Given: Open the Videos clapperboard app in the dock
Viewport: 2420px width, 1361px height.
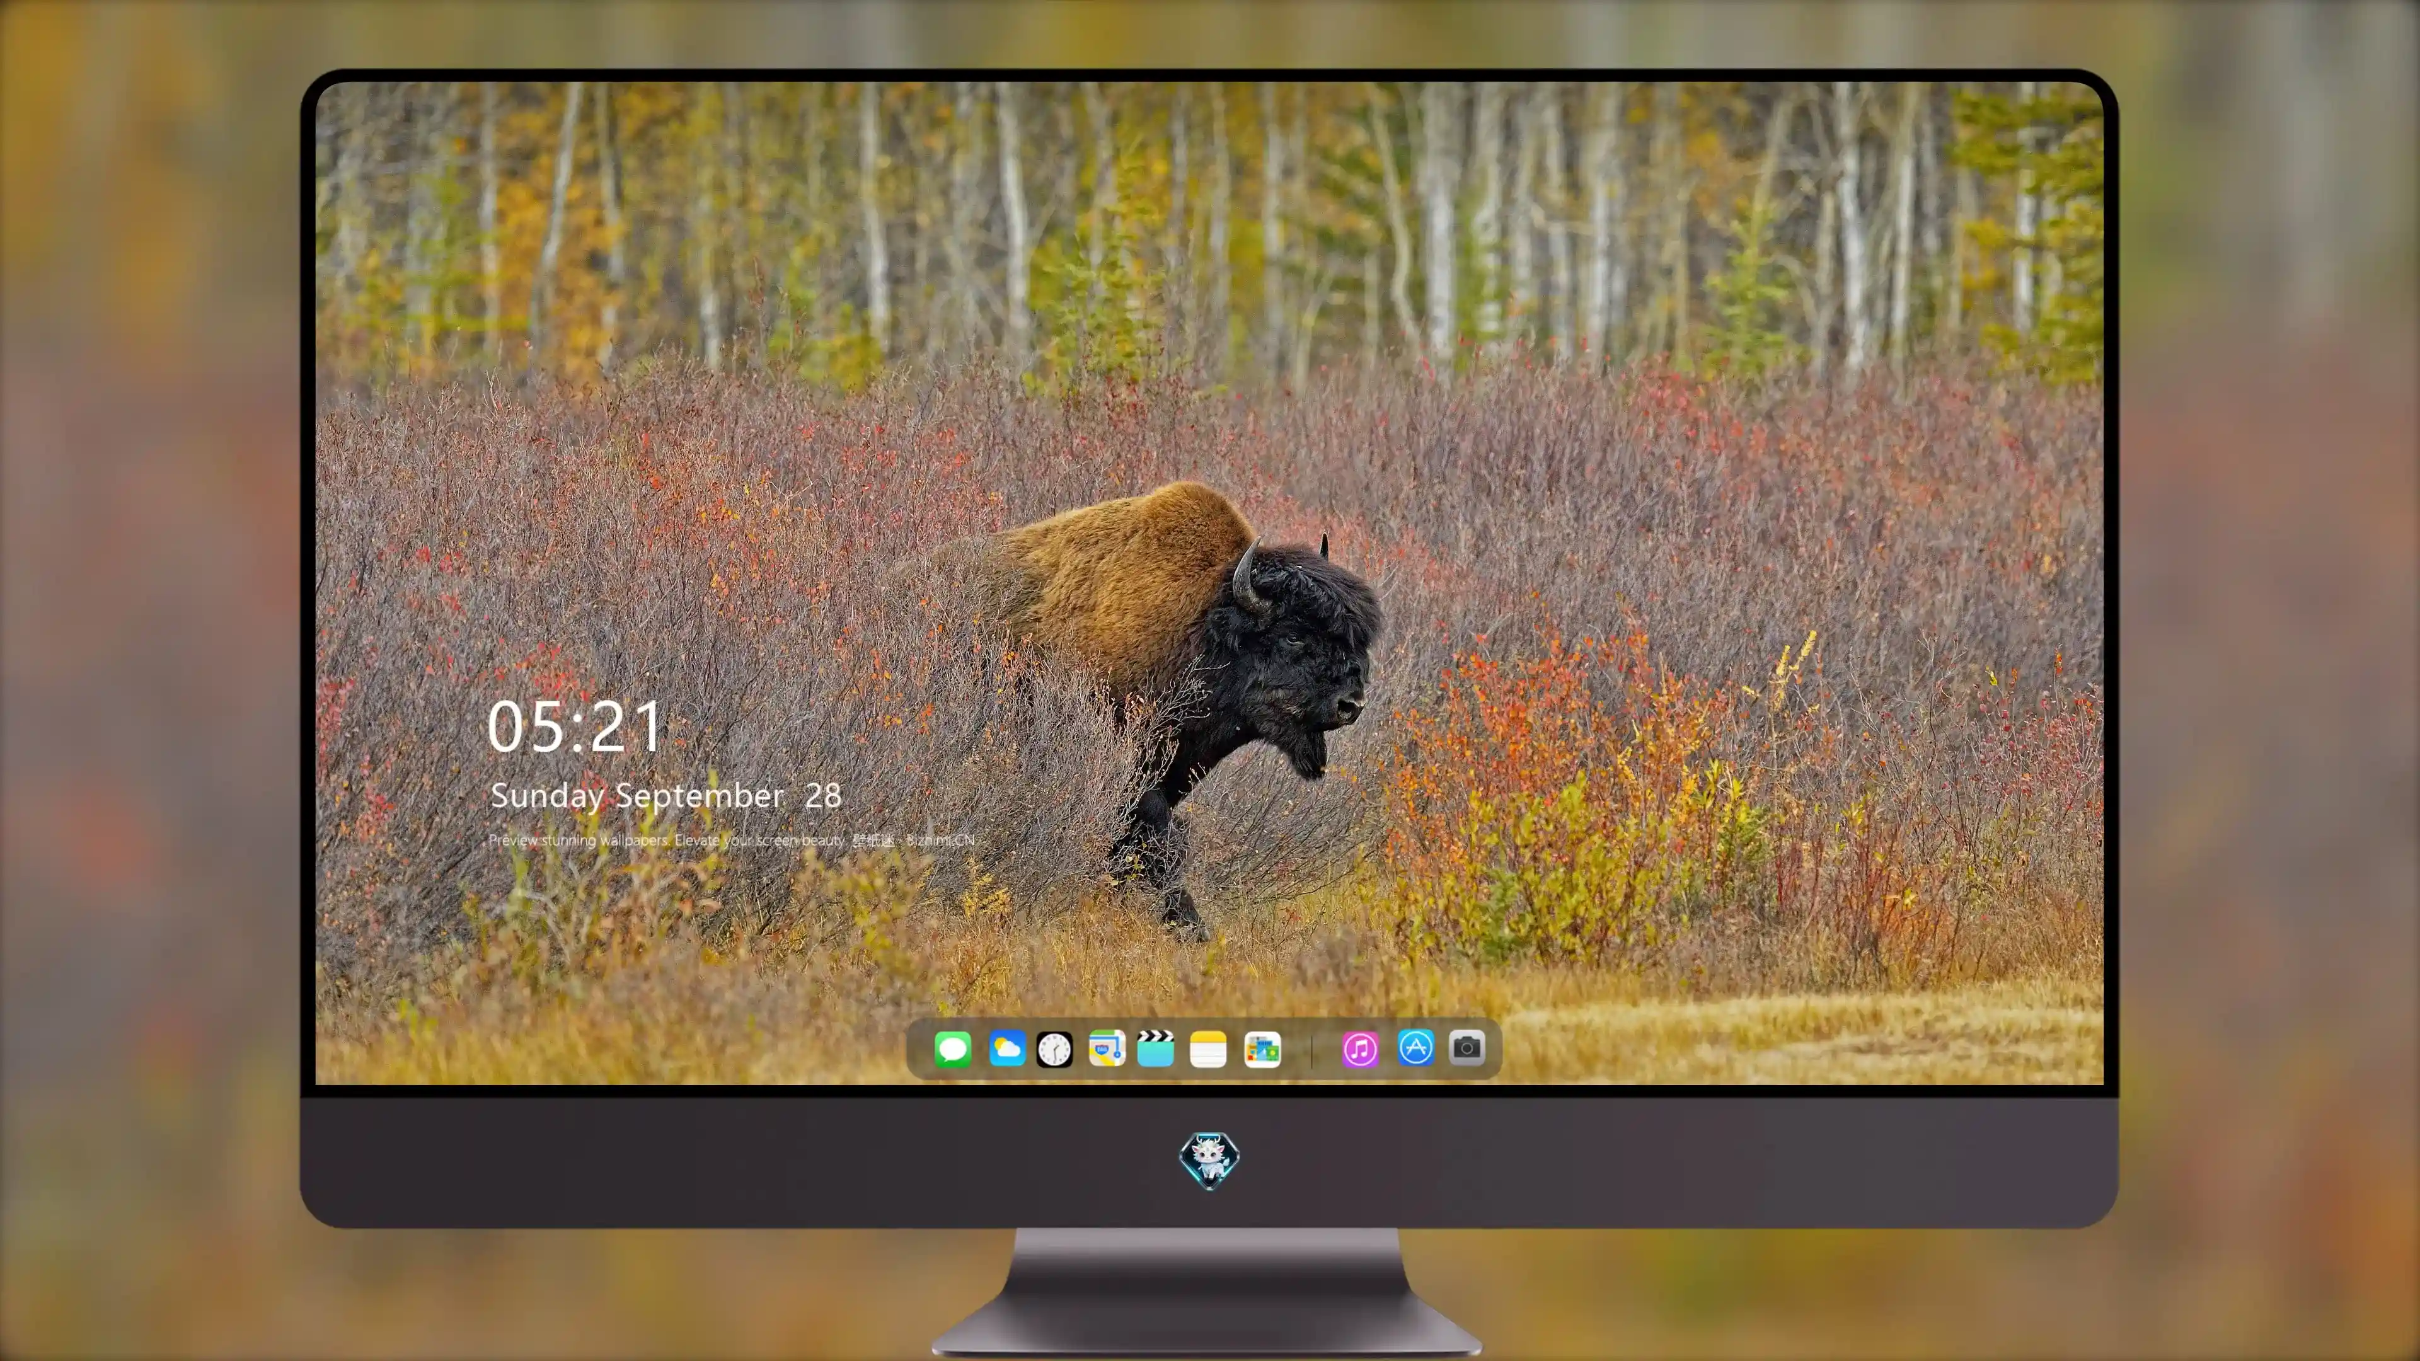Looking at the screenshot, I should (x=1156, y=1048).
